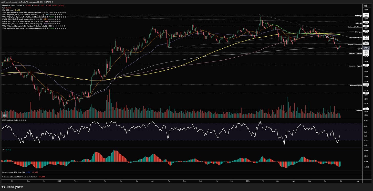Click the 1.0169 price axis label
373x191 pixels.
point(365,109)
